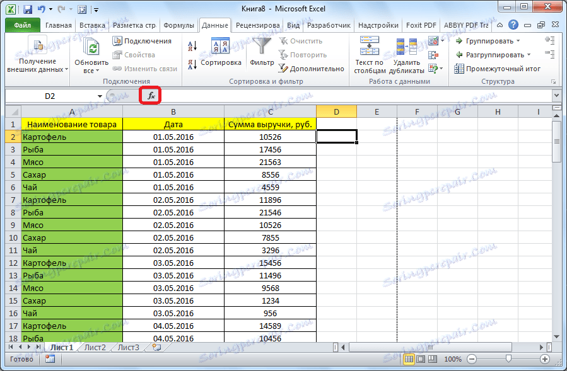The width and height of the screenshot is (567, 371).
Task: Open the Формулы ribbon tab
Action: tap(178, 25)
